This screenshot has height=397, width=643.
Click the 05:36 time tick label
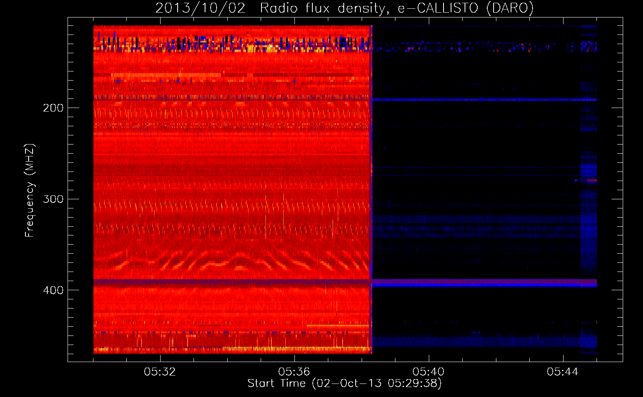coord(294,372)
